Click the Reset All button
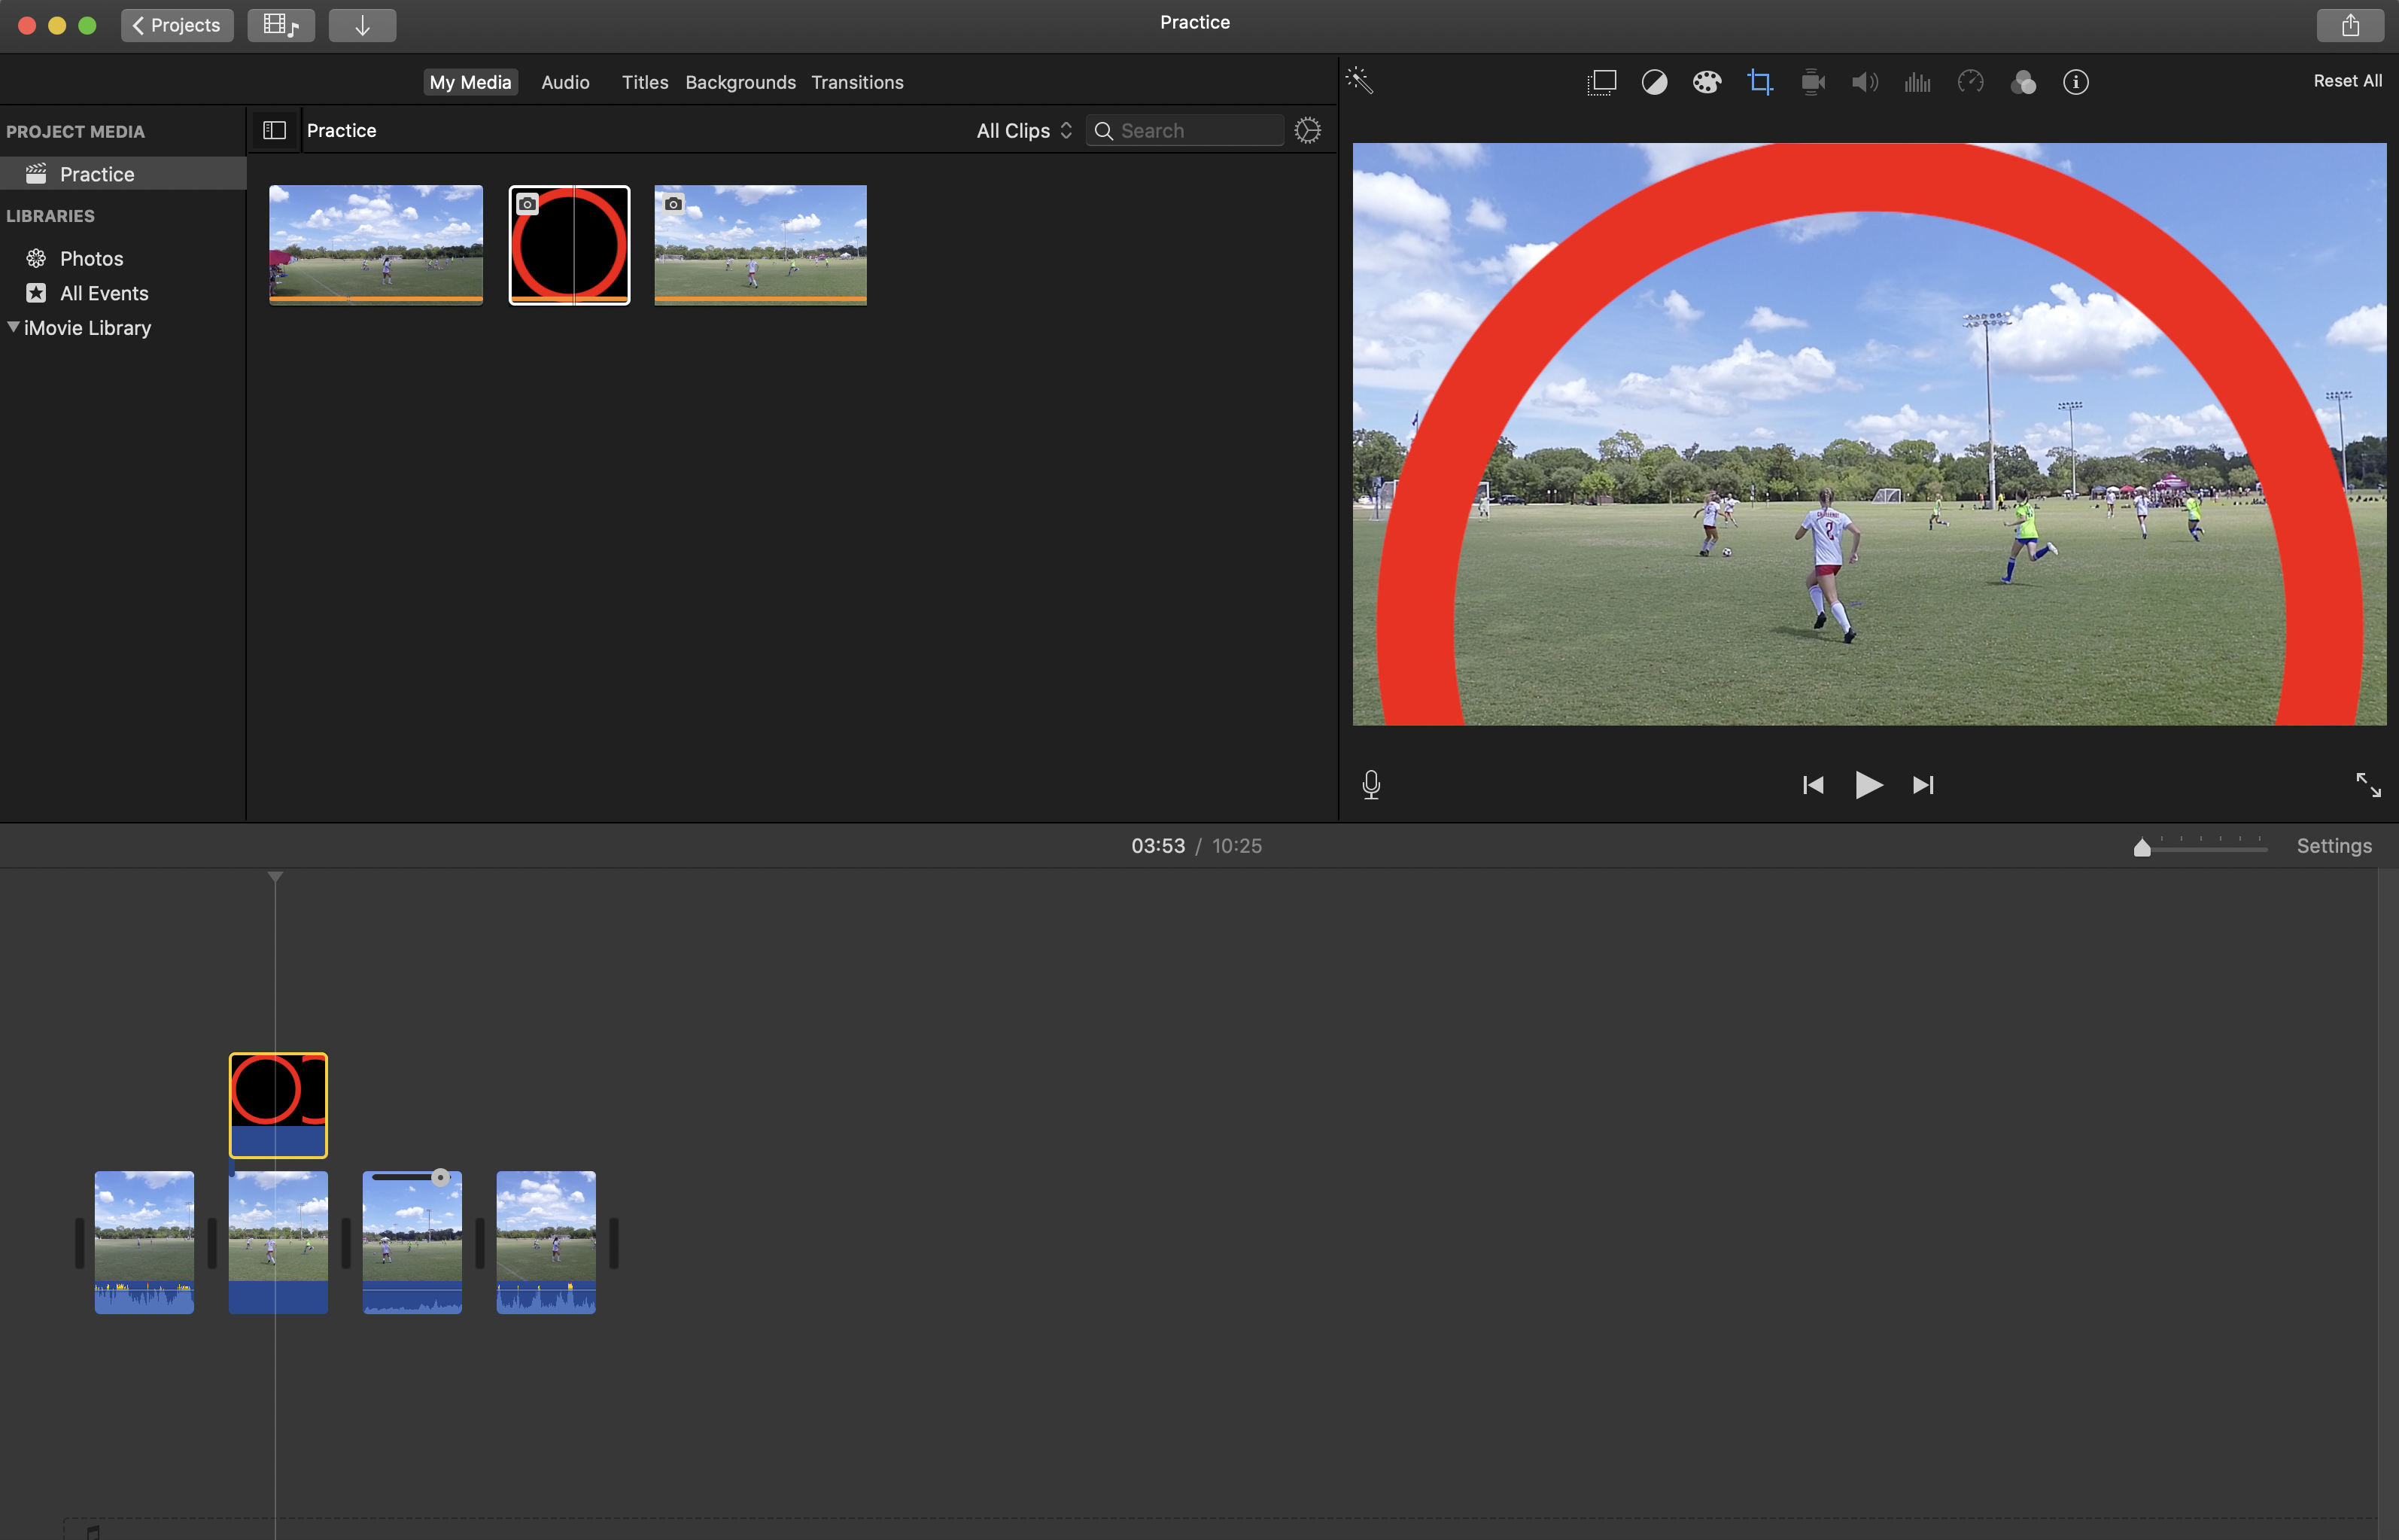The image size is (2399, 1540). tap(2347, 81)
